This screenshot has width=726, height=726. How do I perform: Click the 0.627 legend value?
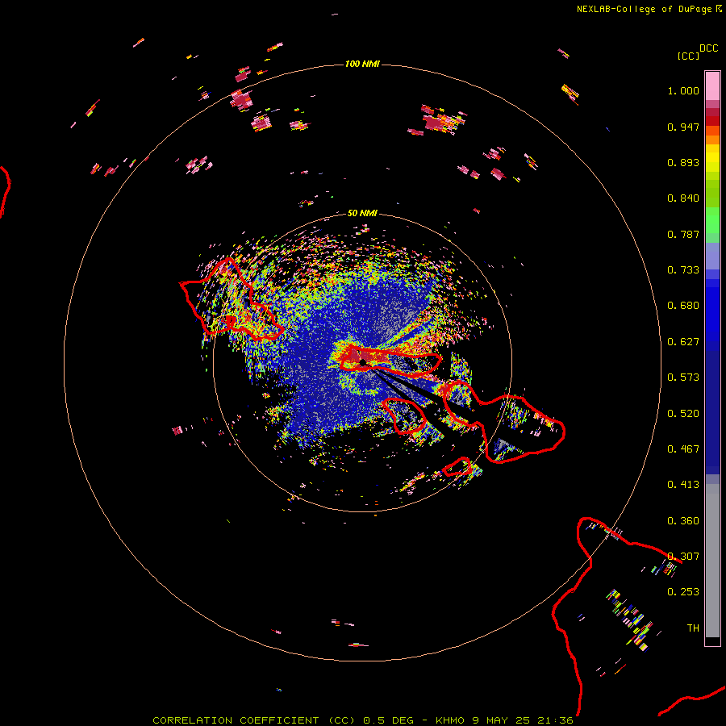tap(683, 342)
